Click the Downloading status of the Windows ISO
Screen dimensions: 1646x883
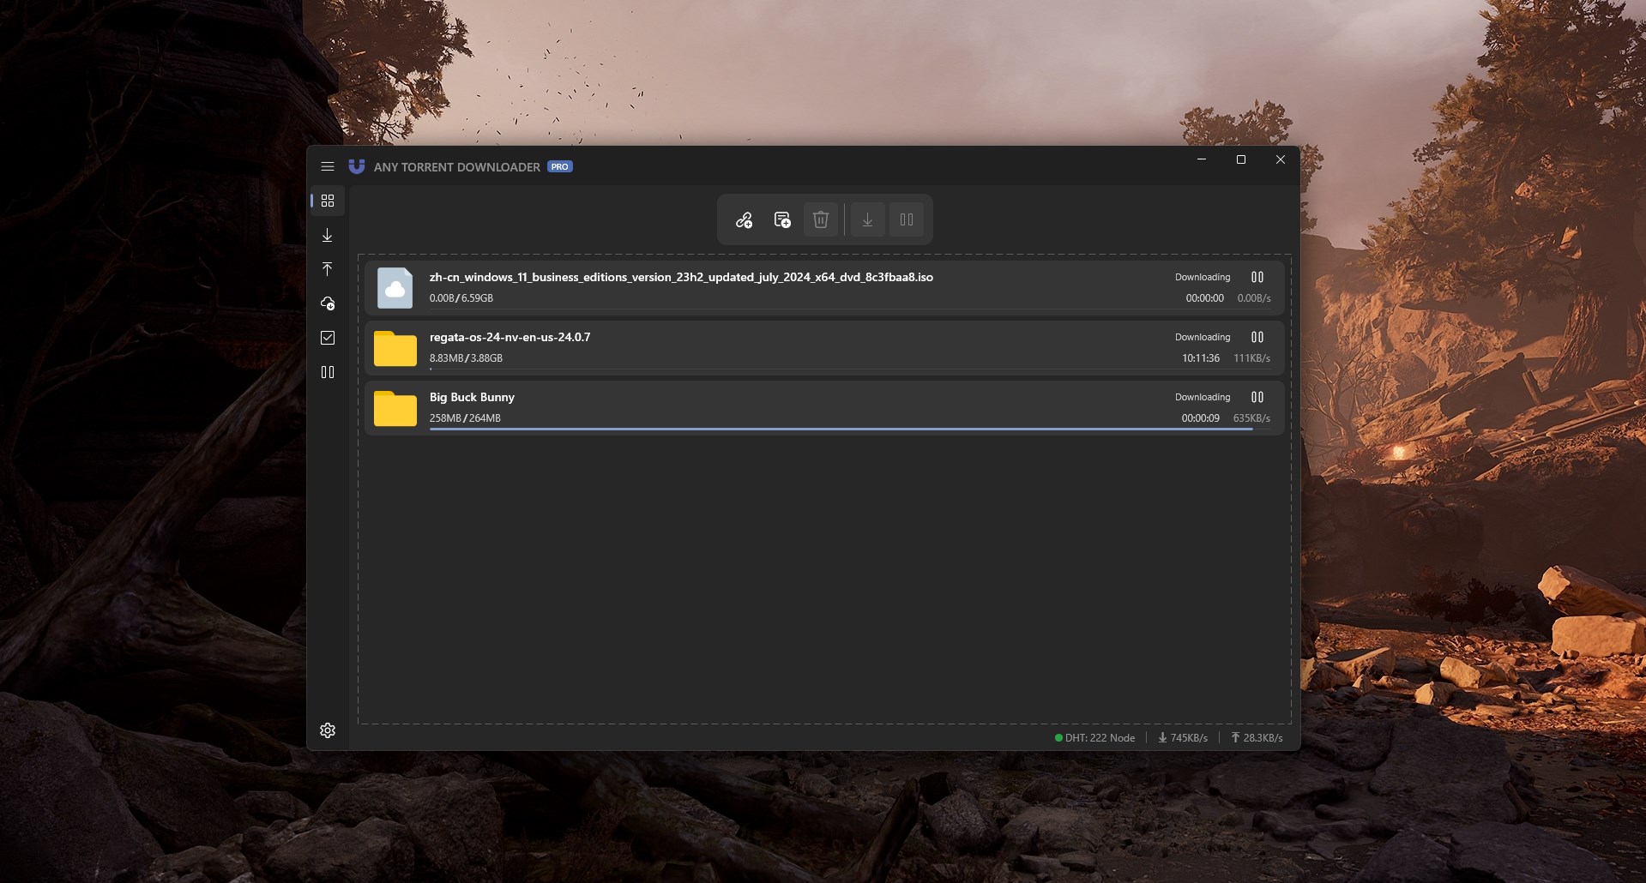(1203, 277)
